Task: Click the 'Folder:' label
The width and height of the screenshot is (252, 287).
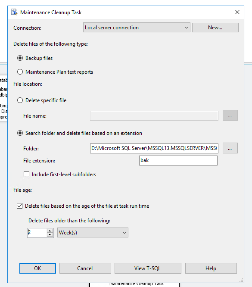Action: pos(31,148)
